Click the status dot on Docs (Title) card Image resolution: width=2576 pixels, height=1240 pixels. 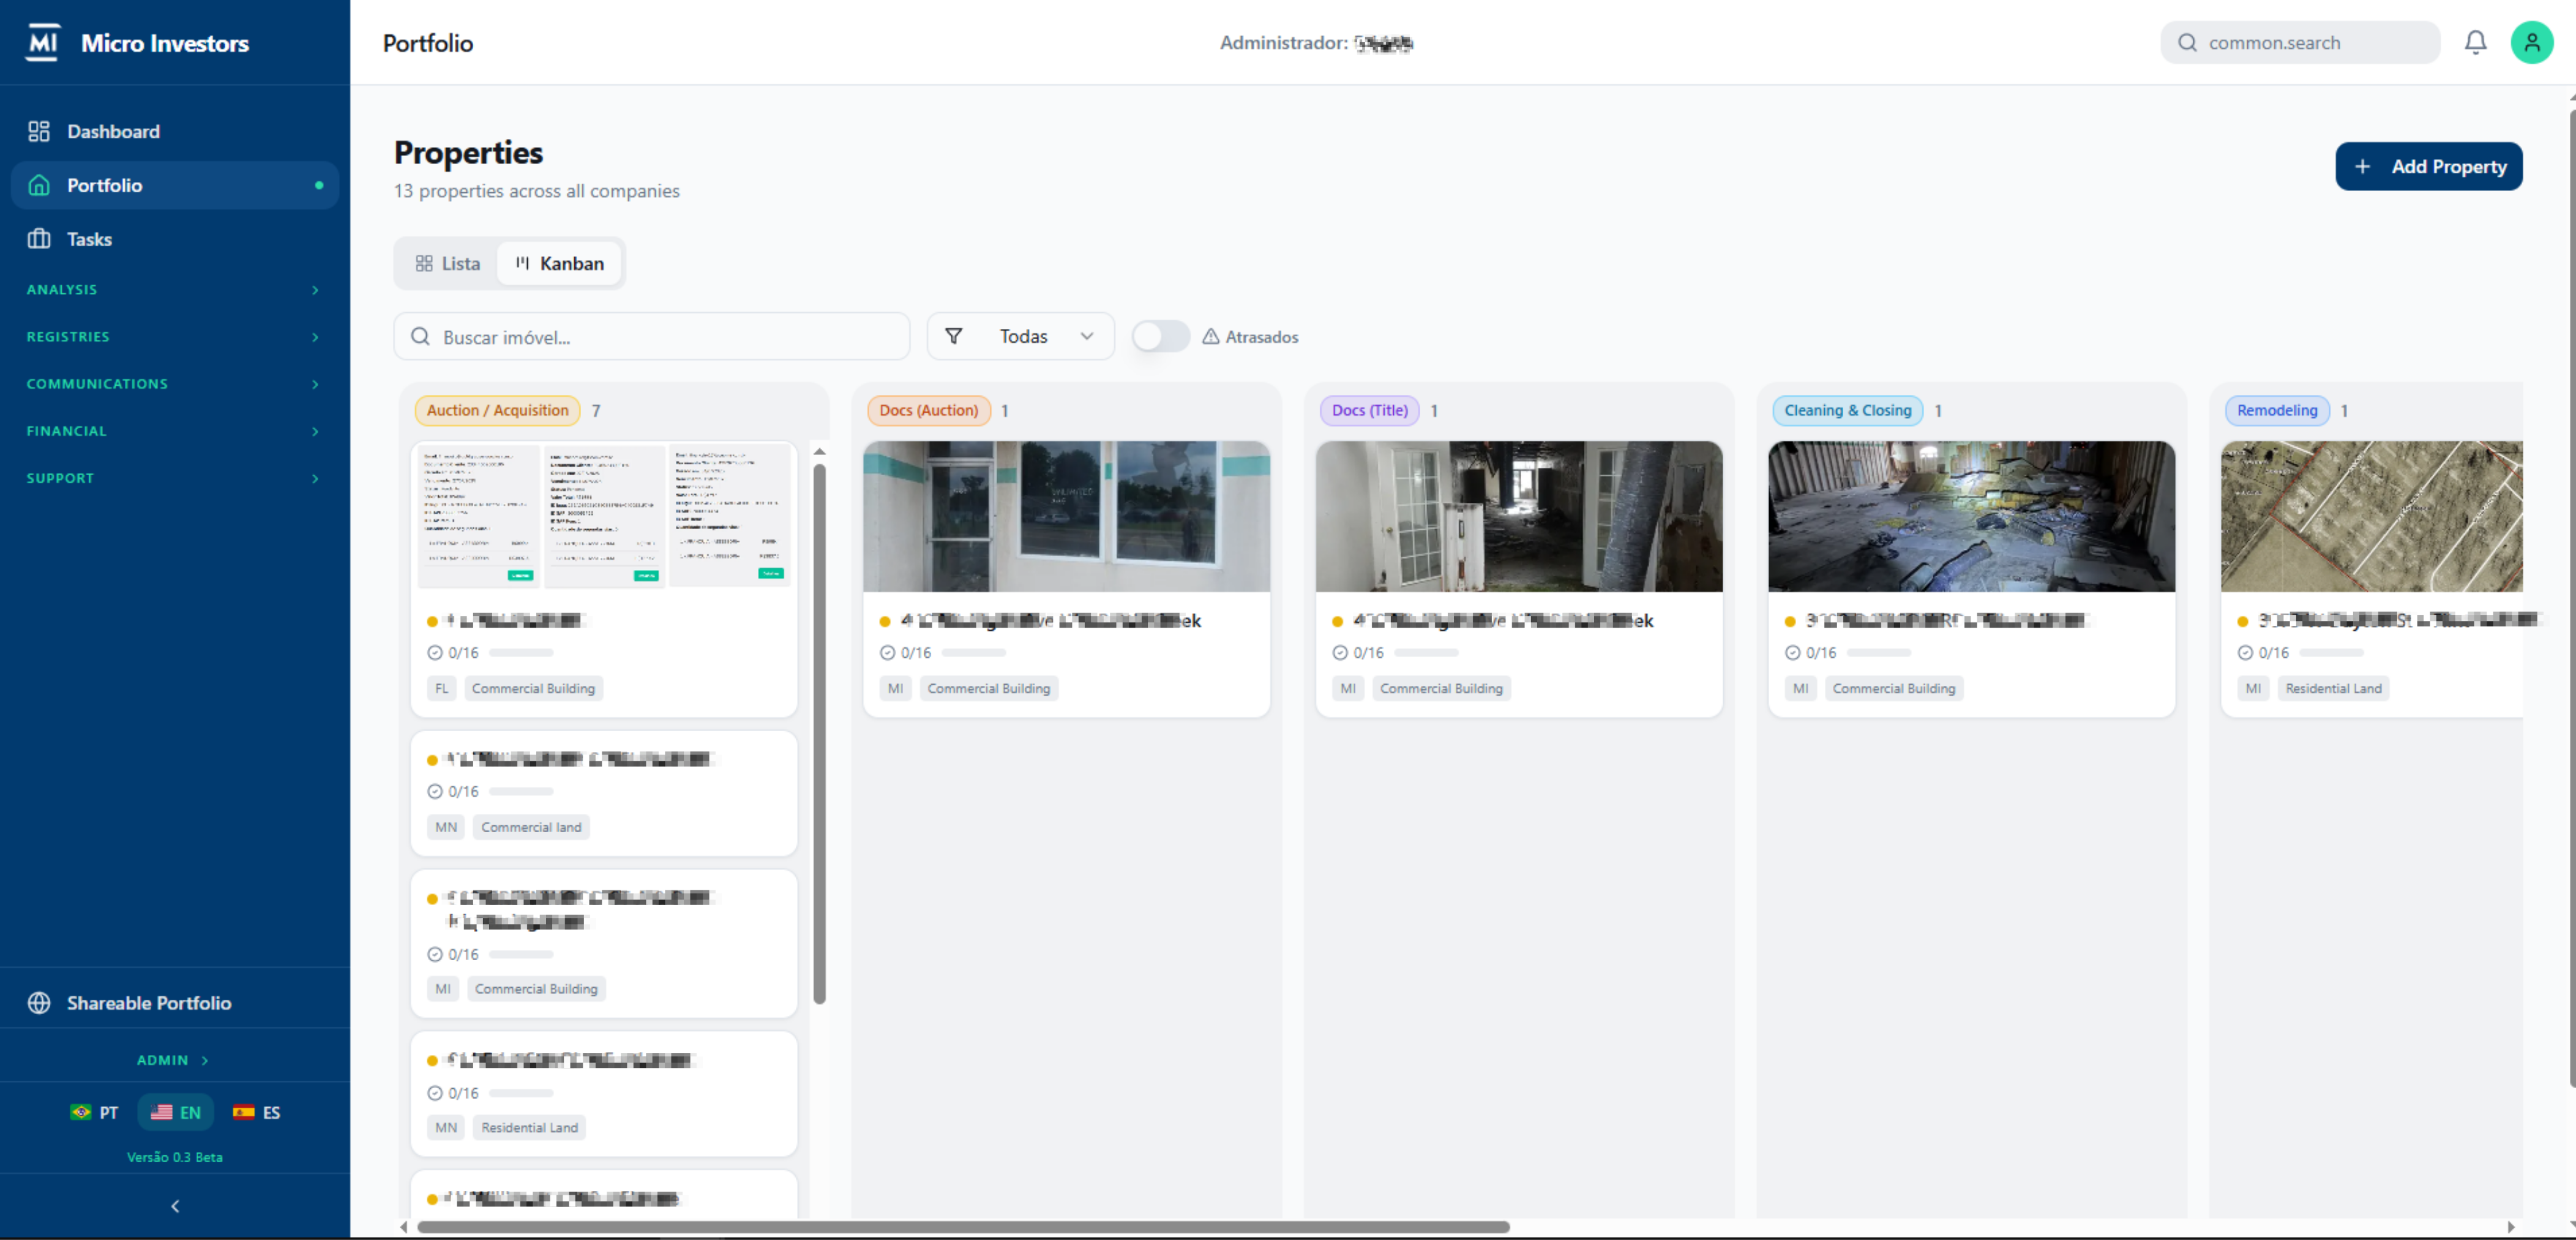tap(1337, 621)
